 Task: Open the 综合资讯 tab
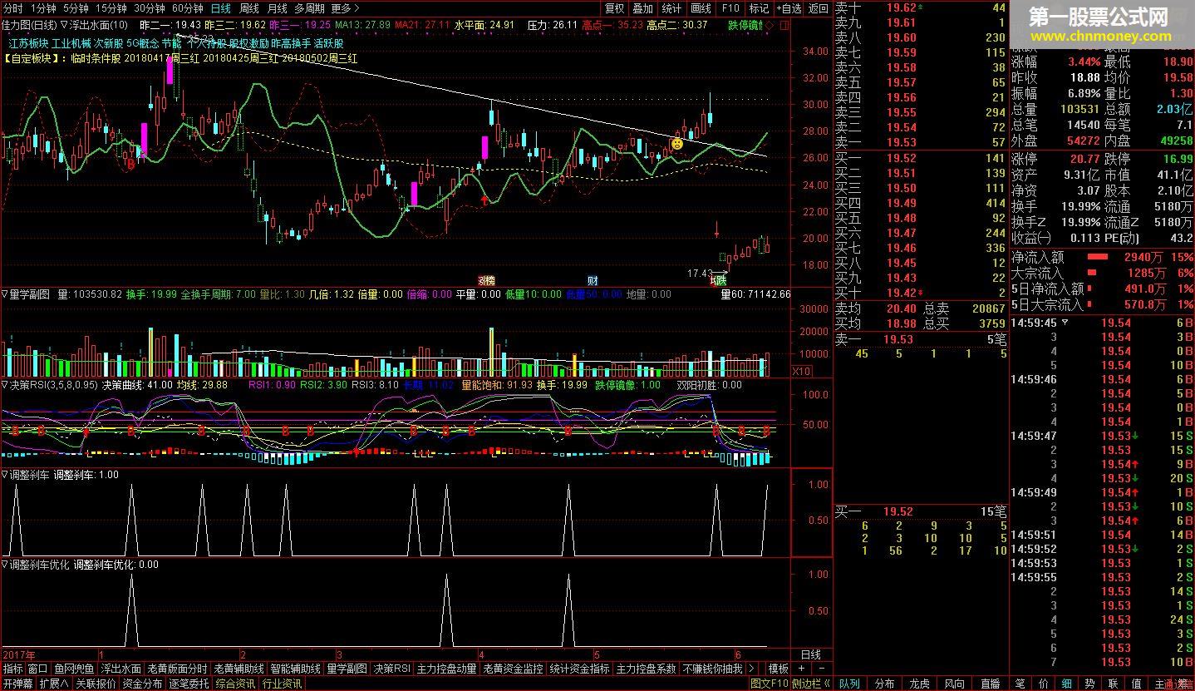[236, 684]
